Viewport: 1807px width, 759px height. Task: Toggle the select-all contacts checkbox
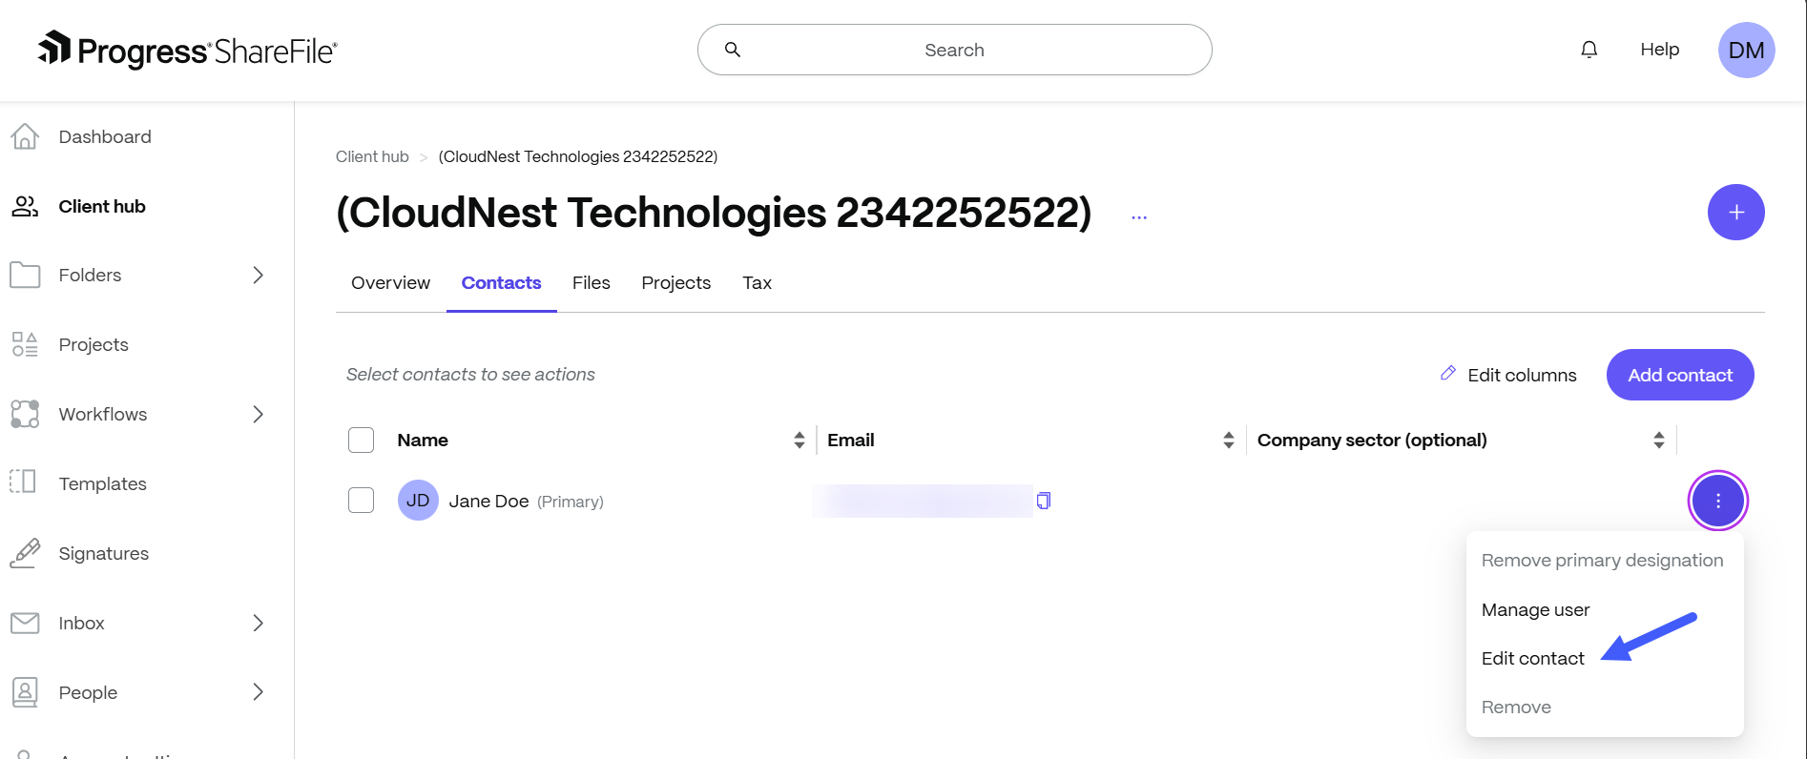point(361,441)
